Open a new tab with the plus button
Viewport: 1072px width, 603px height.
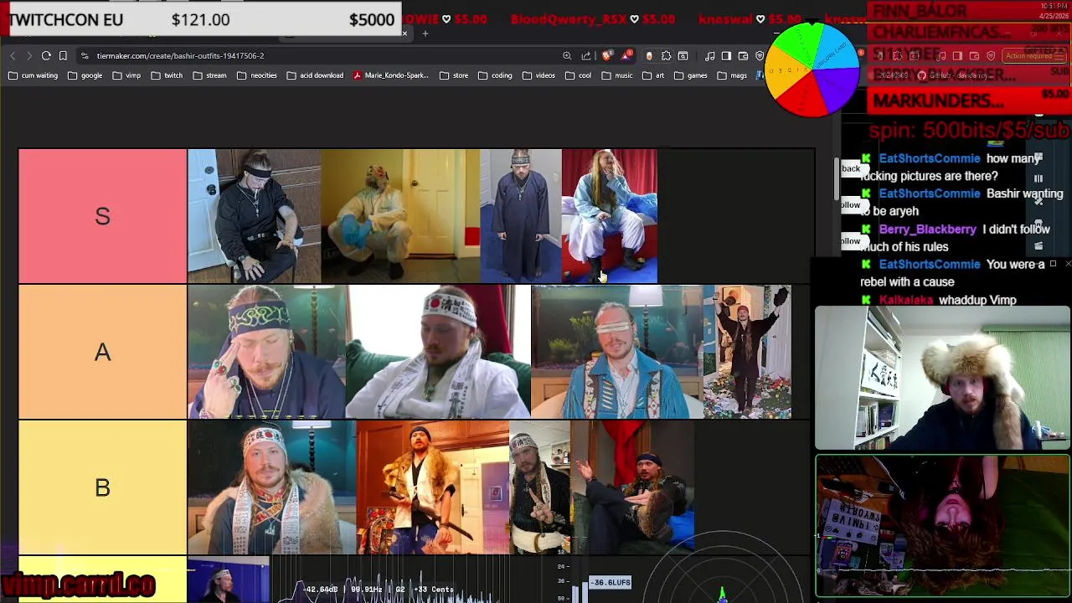(x=425, y=33)
